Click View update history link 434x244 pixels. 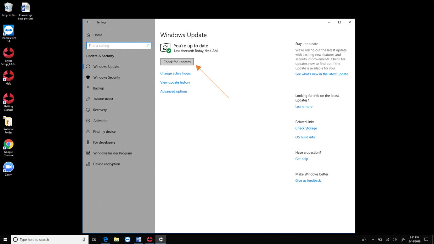[x=175, y=82]
